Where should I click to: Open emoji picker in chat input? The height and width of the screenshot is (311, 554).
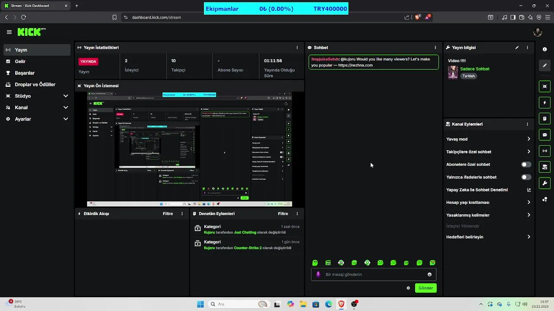pos(429,274)
